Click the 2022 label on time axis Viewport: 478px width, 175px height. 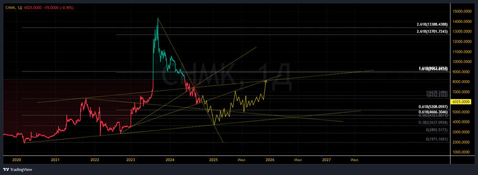coord(95,159)
